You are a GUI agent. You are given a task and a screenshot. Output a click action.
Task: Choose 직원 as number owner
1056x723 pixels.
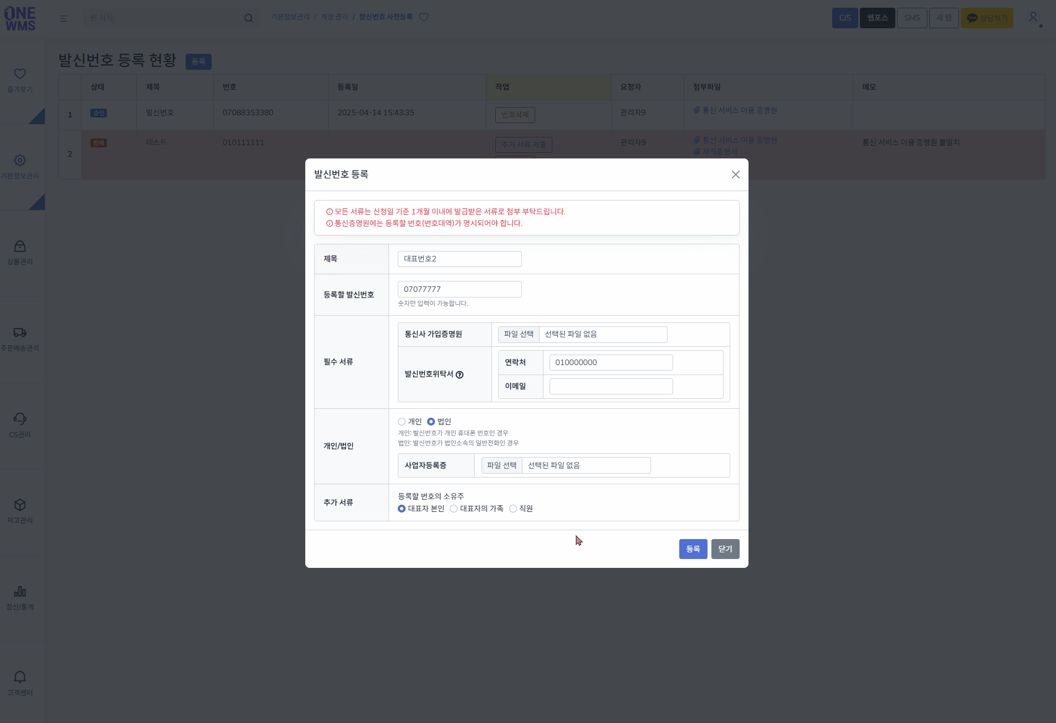click(x=513, y=509)
